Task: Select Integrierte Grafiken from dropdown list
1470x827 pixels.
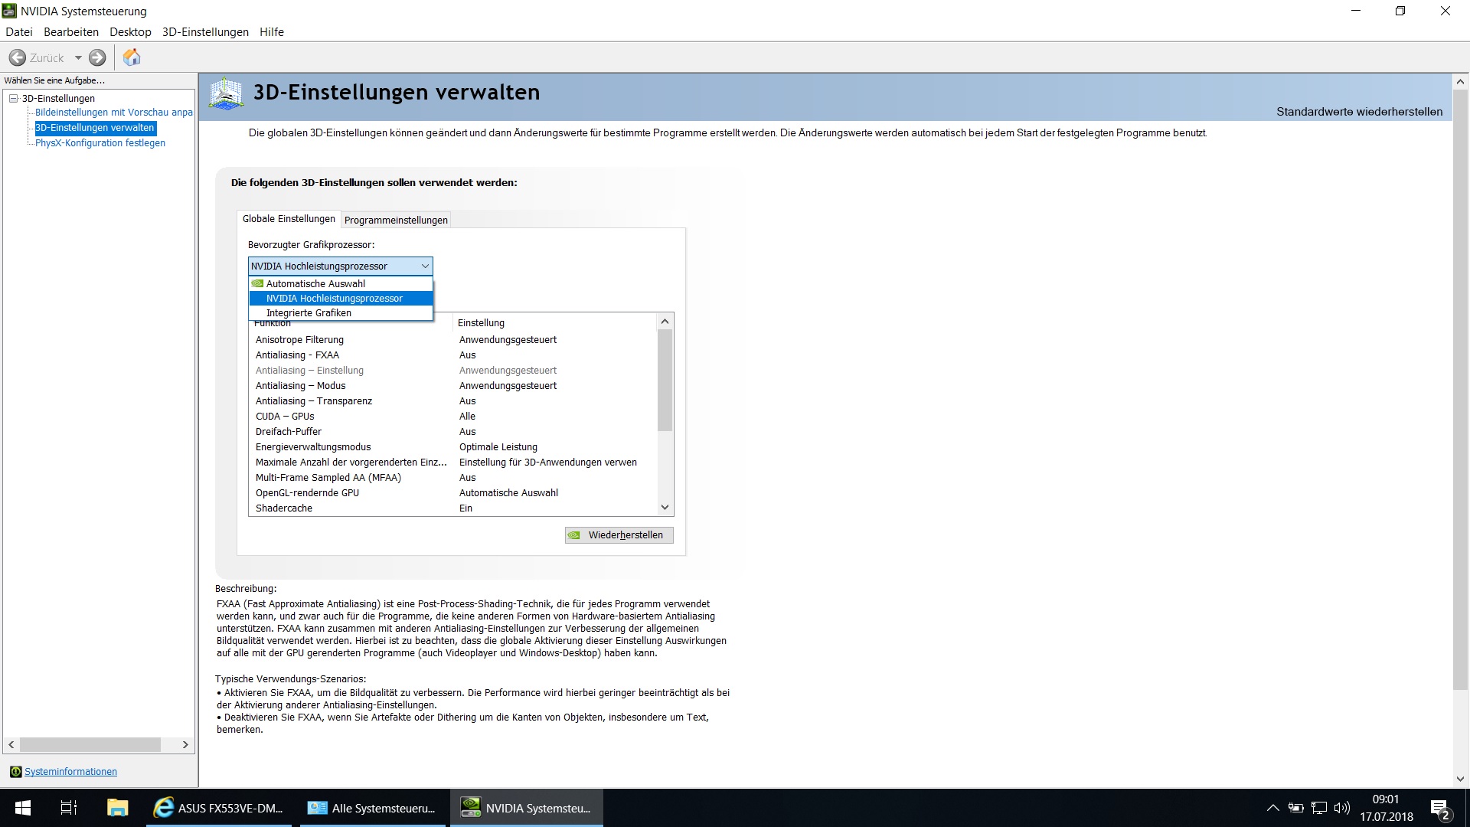Action: pyautogui.click(x=309, y=312)
